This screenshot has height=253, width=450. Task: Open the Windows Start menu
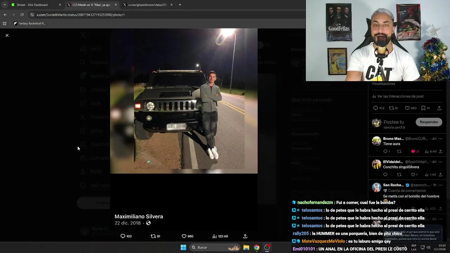click(183, 247)
